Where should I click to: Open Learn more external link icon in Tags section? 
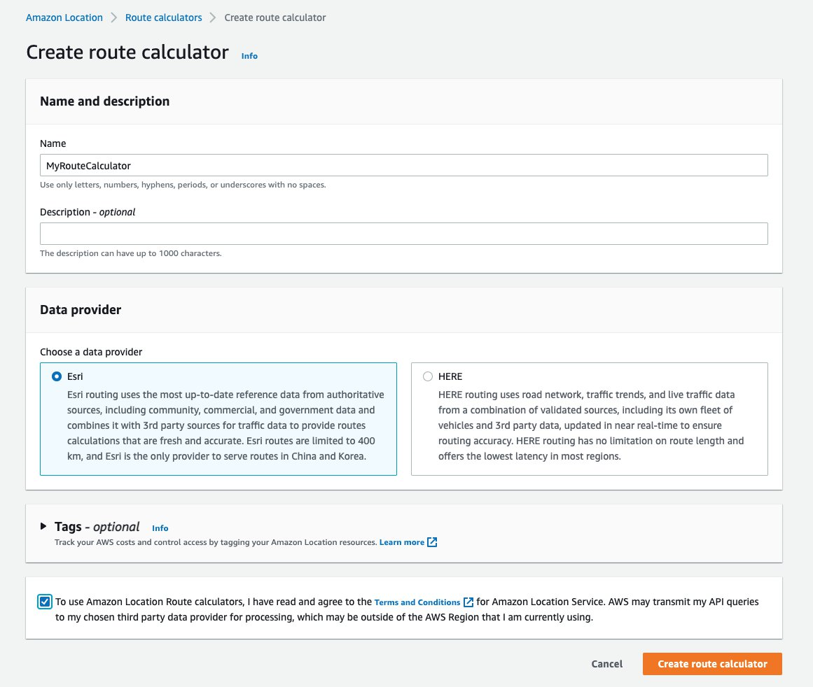click(432, 541)
